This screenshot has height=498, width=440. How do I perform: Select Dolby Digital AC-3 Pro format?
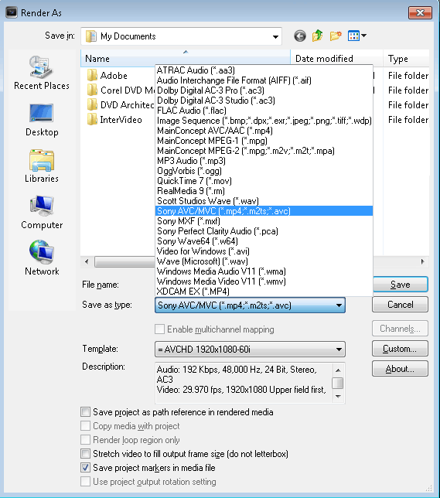coord(264,90)
